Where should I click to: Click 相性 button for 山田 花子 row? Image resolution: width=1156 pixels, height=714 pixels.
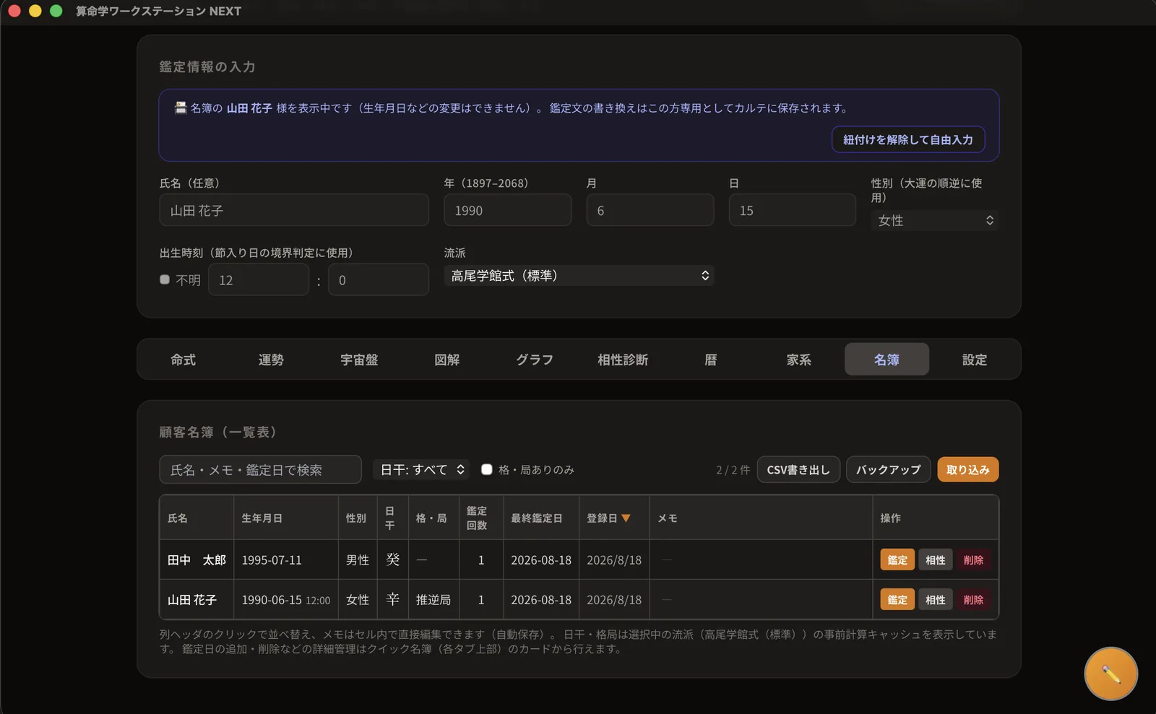click(936, 599)
